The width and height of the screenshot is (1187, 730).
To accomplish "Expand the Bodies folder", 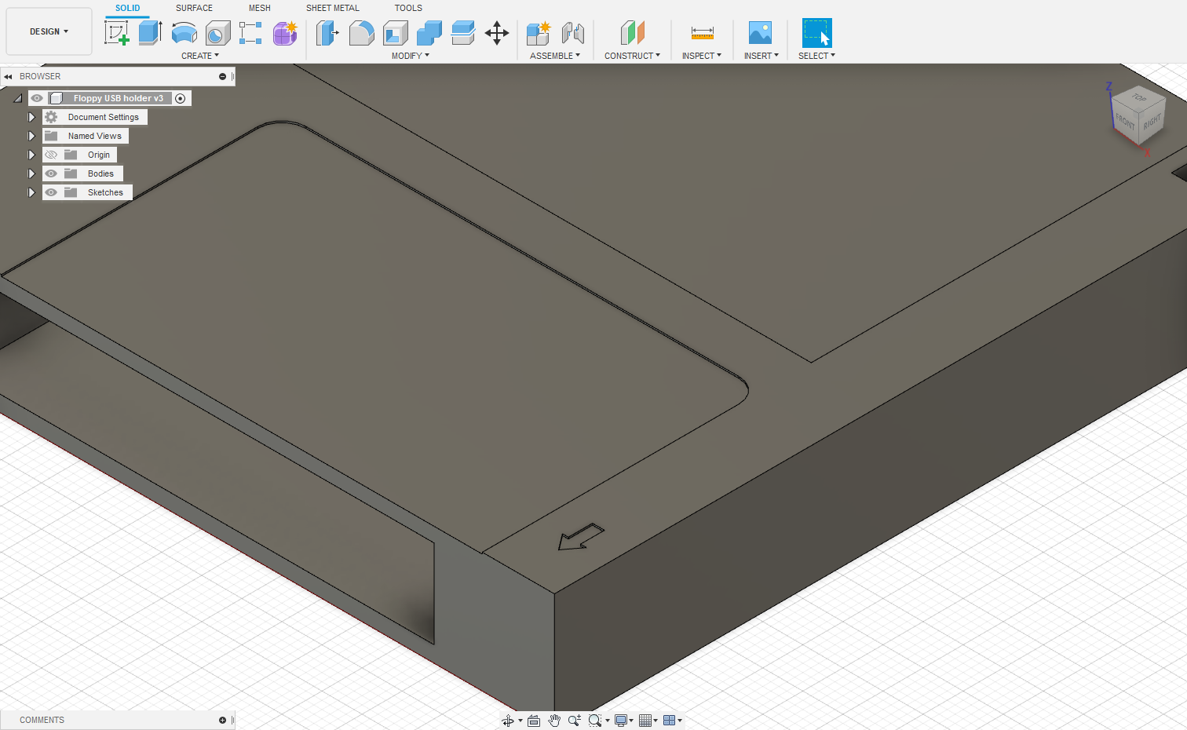I will tap(31, 173).
